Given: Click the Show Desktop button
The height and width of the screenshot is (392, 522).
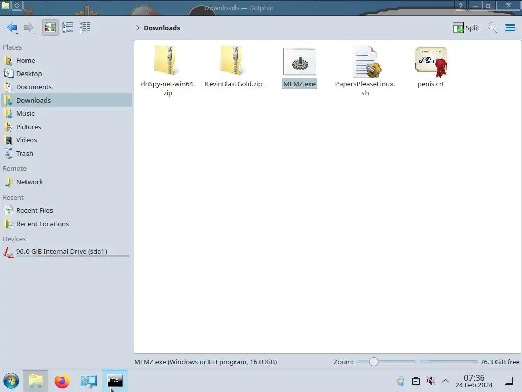Looking at the screenshot, I should [x=509, y=381].
